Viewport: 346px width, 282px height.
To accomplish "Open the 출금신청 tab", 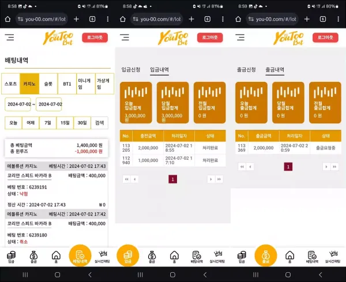I will point(246,70).
